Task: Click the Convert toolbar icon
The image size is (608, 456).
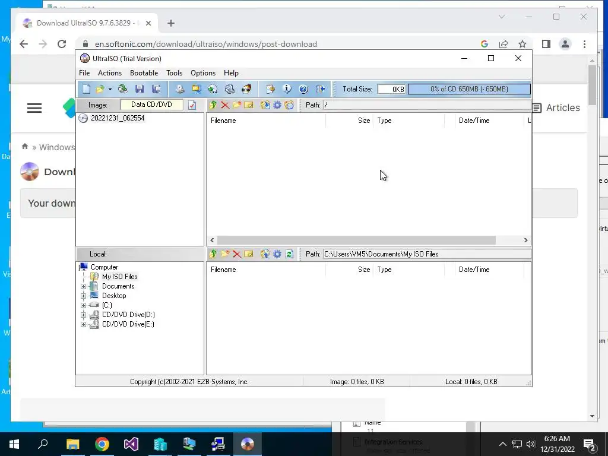Action: coord(197,89)
